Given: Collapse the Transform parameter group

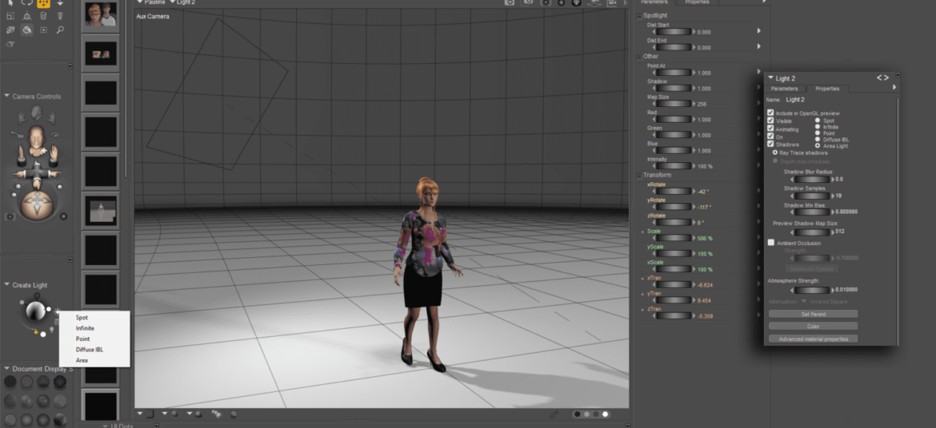Looking at the screenshot, I should (639, 175).
